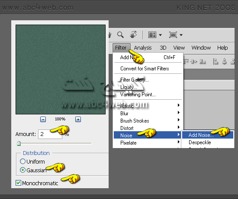Click the 100% preview zoom value
Screen dimensions: 238x199
[x=60, y=119]
